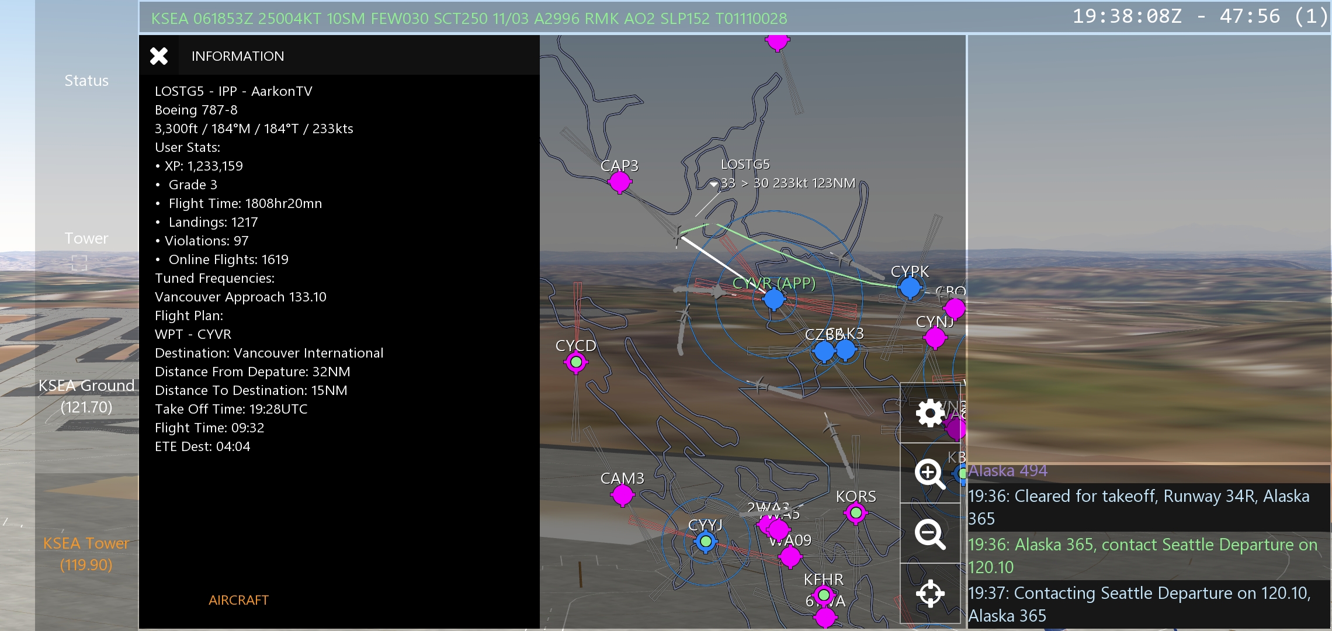
Task: Switch to Tower view
Action: coord(86,238)
